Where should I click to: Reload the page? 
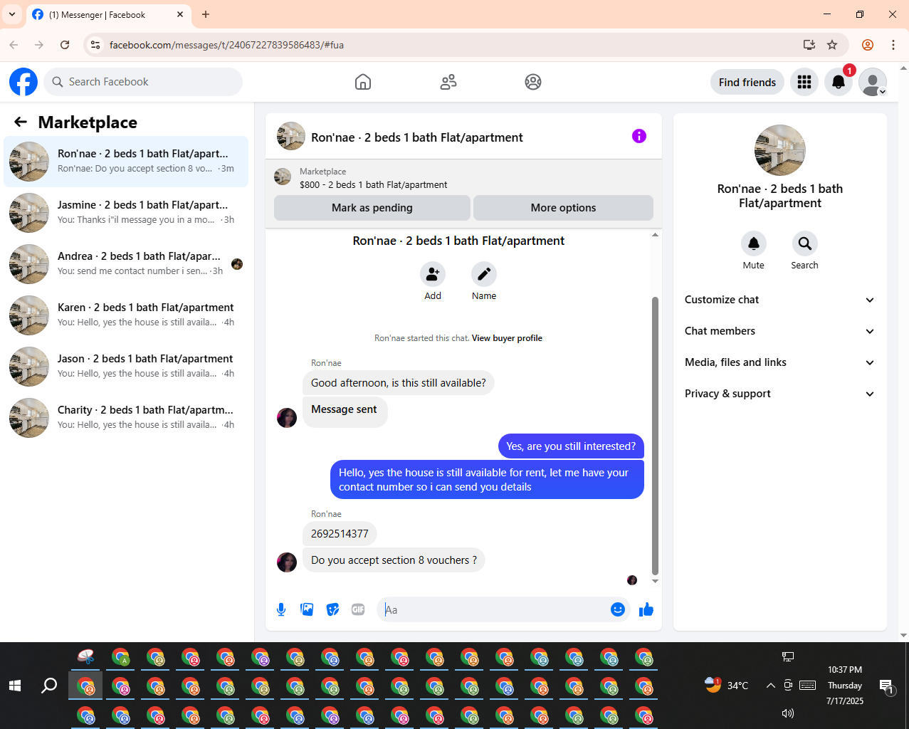65,45
